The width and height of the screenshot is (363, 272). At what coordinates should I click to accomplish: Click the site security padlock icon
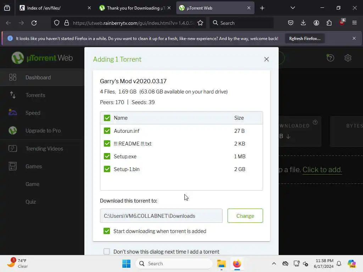(x=67, y=23)
